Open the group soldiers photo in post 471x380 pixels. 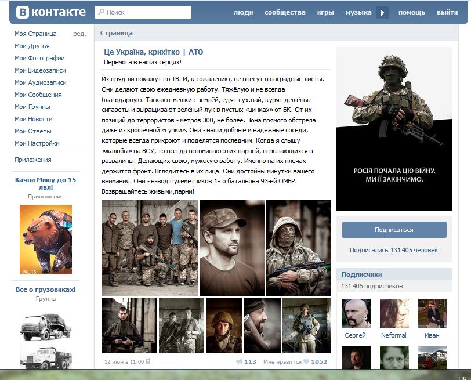[x=150, y=248]
